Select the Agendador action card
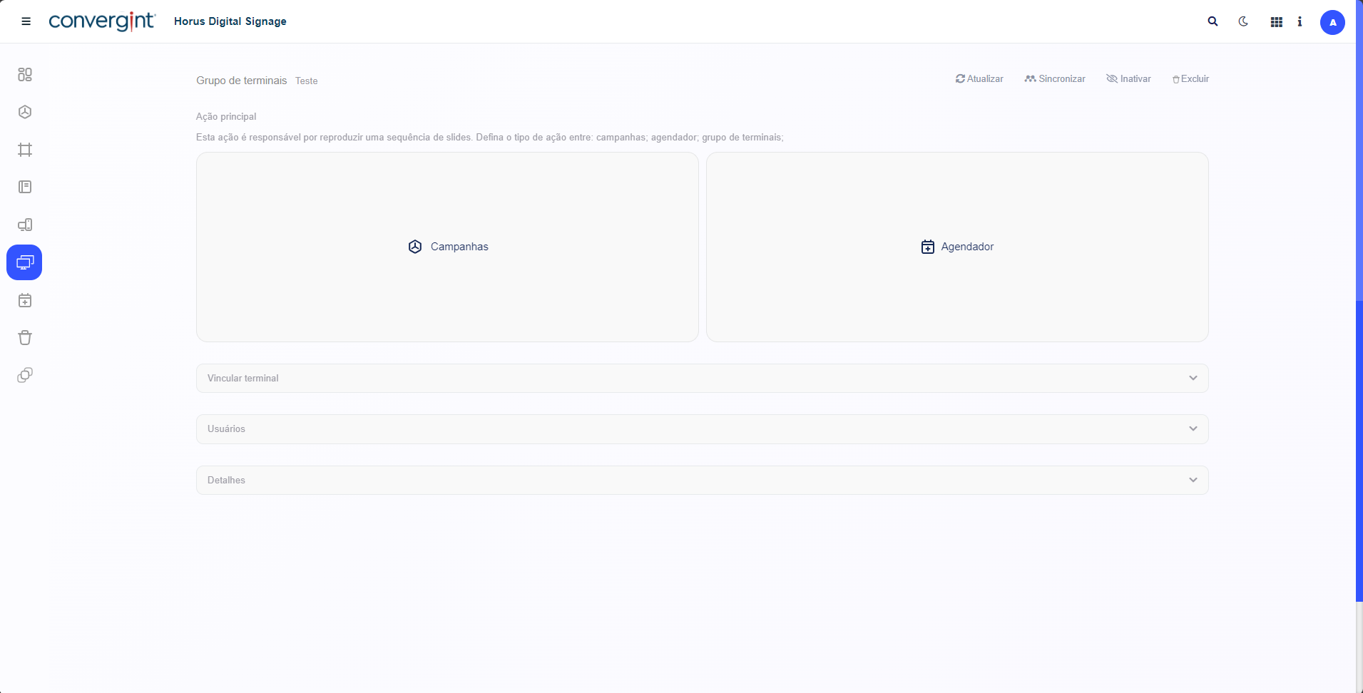 click(x=957, y=247)
